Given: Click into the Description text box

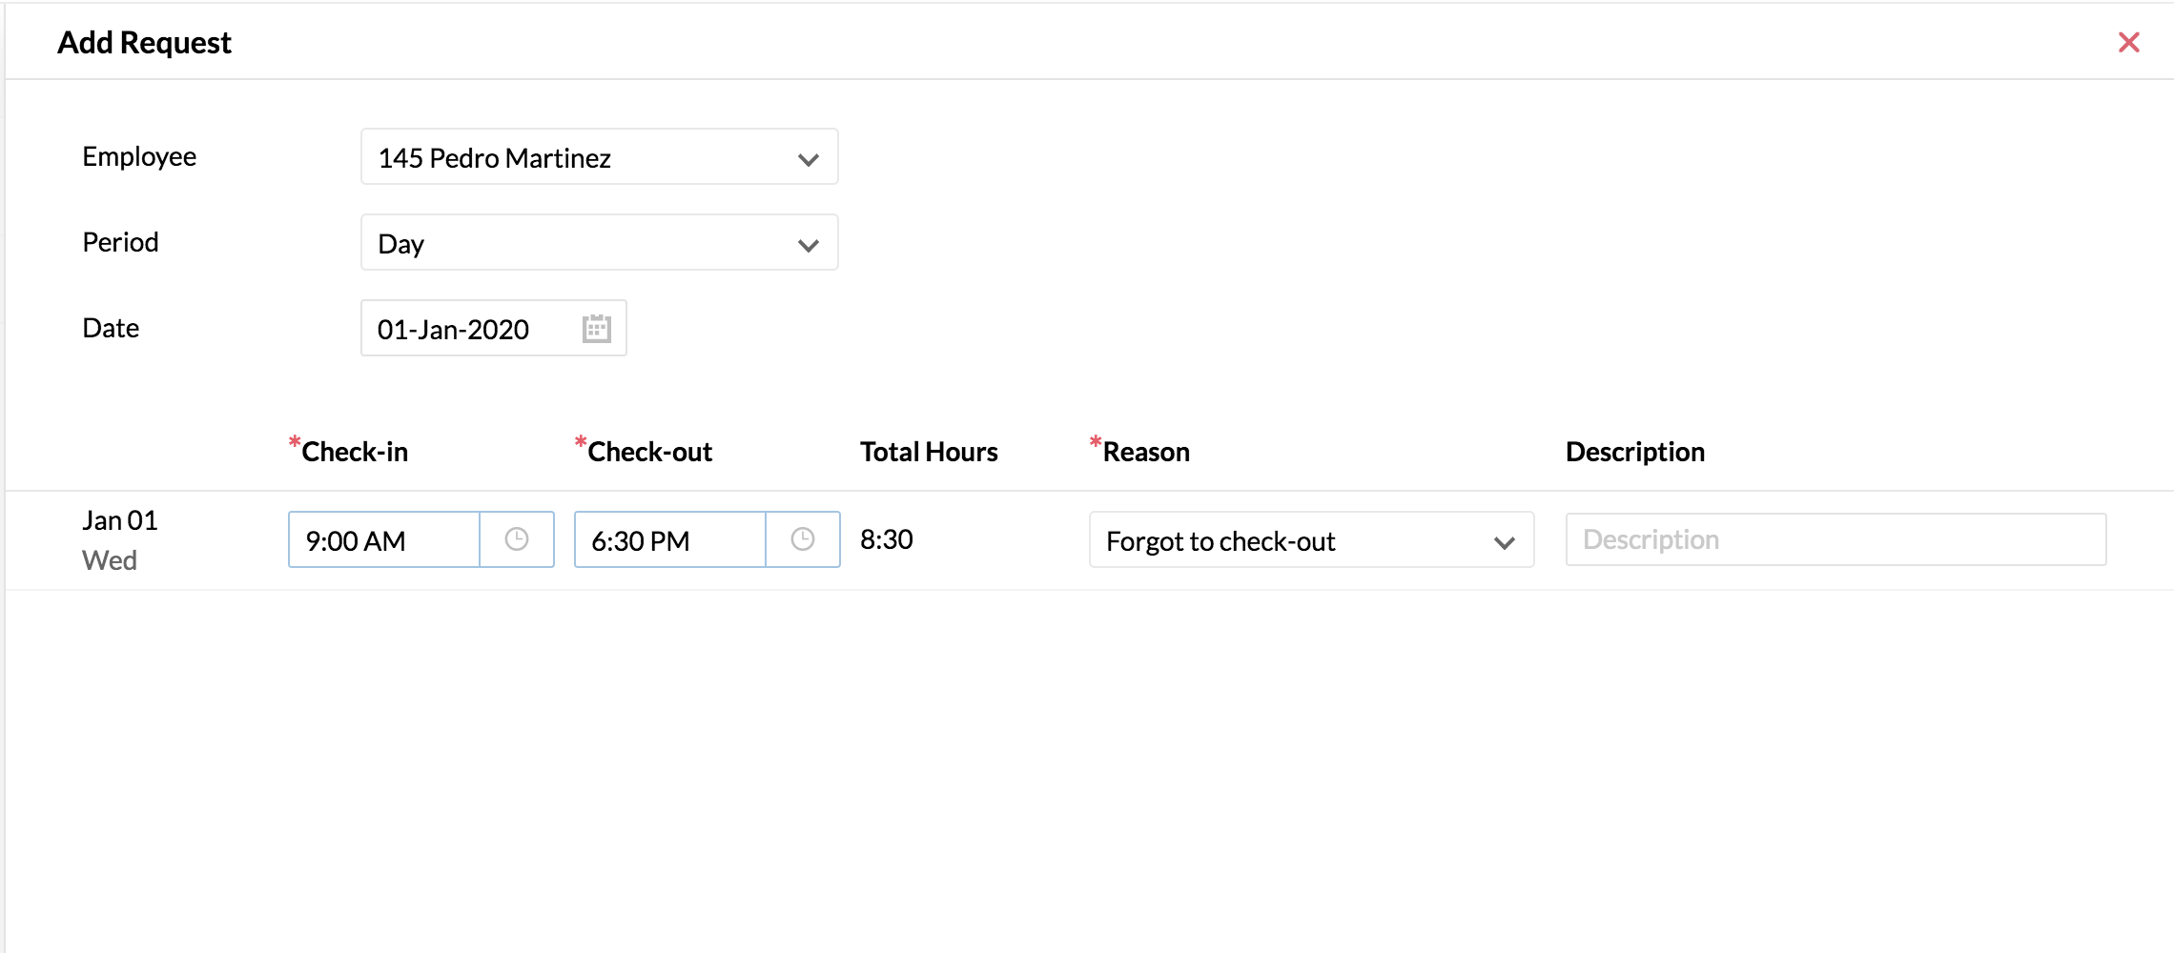Looking at the screenshot, I should click(1836, 539).
